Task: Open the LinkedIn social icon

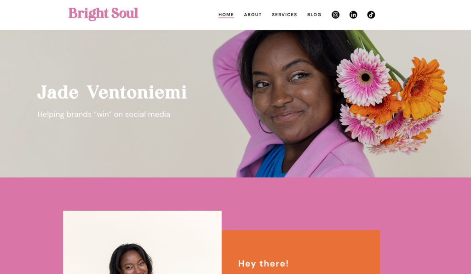Action: point(353,15)
